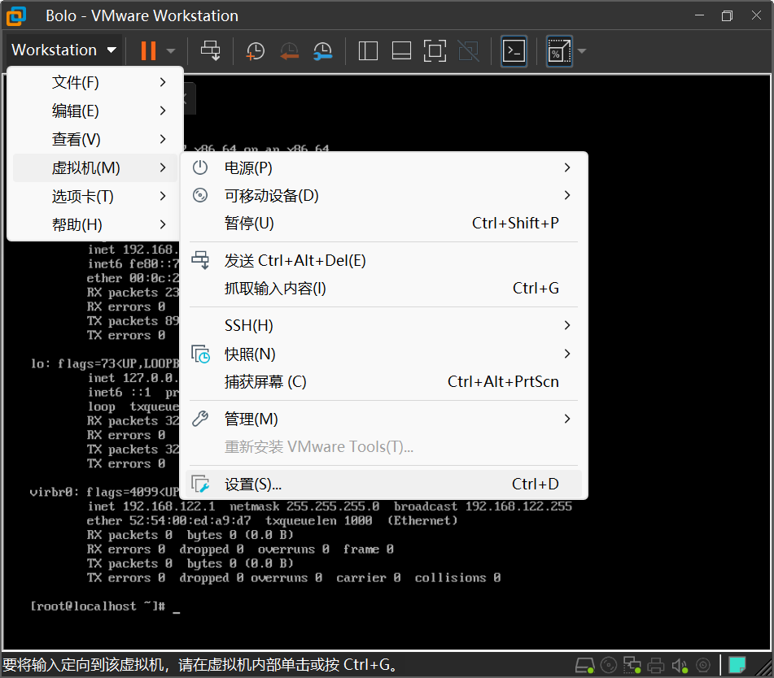Toggle the thumbnail bar view icon
This screenshot has width=774, height=678.
click(x=401, y=50)
